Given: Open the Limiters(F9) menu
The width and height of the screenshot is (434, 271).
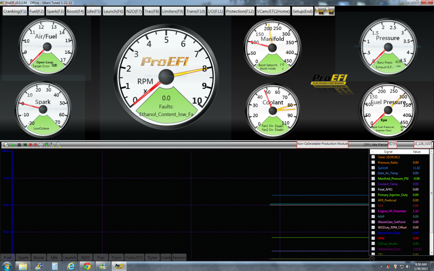Looking at the screenshot, I should click(172, 11).
